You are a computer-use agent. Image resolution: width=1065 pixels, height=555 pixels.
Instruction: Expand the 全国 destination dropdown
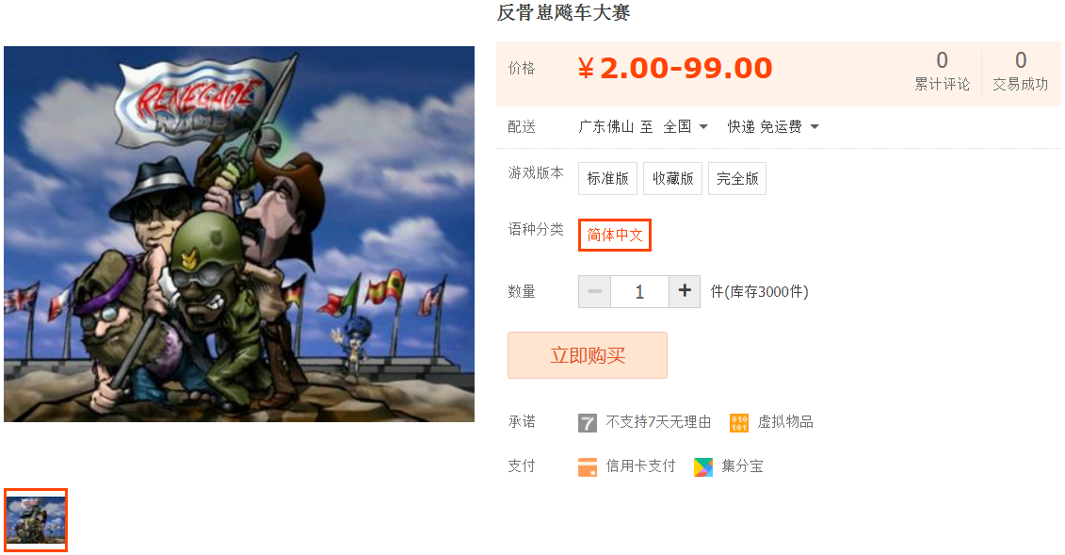tap(686, 127)
